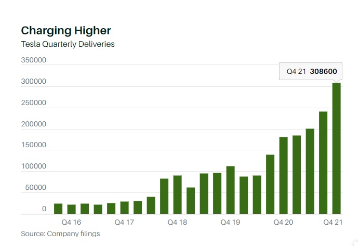Screen dimensions: 358x246
Task: Select the 200000 y-axis label
Action: [34, 124]
